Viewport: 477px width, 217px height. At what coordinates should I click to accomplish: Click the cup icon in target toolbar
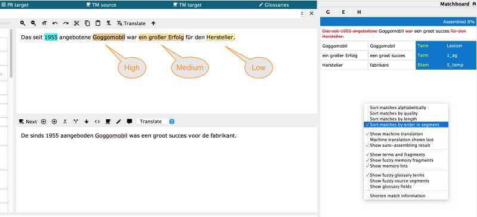(x=108, y=122)
